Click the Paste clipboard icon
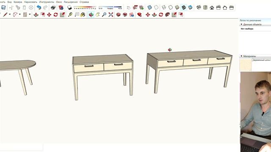The width and height of the screenshot is (271, 152). [x=25, y=8]
